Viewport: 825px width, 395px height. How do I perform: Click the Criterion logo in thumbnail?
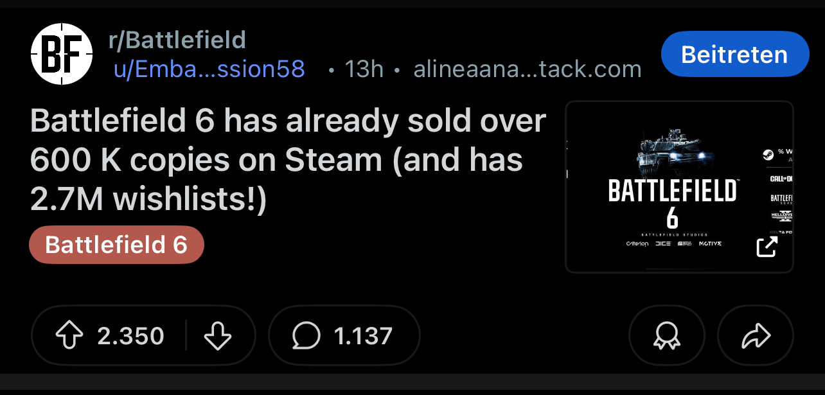(x=637, y=243)
